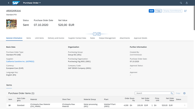Click the Status column header in items table

[178, 99]
